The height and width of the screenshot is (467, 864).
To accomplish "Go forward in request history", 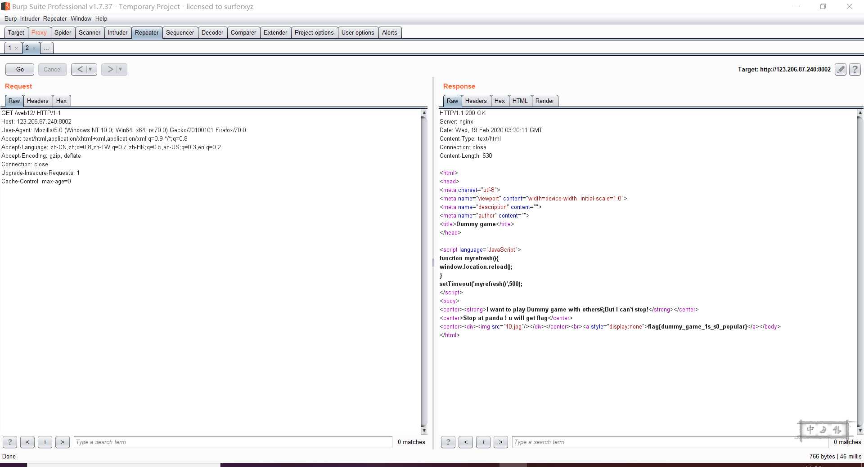I will 110,69.
